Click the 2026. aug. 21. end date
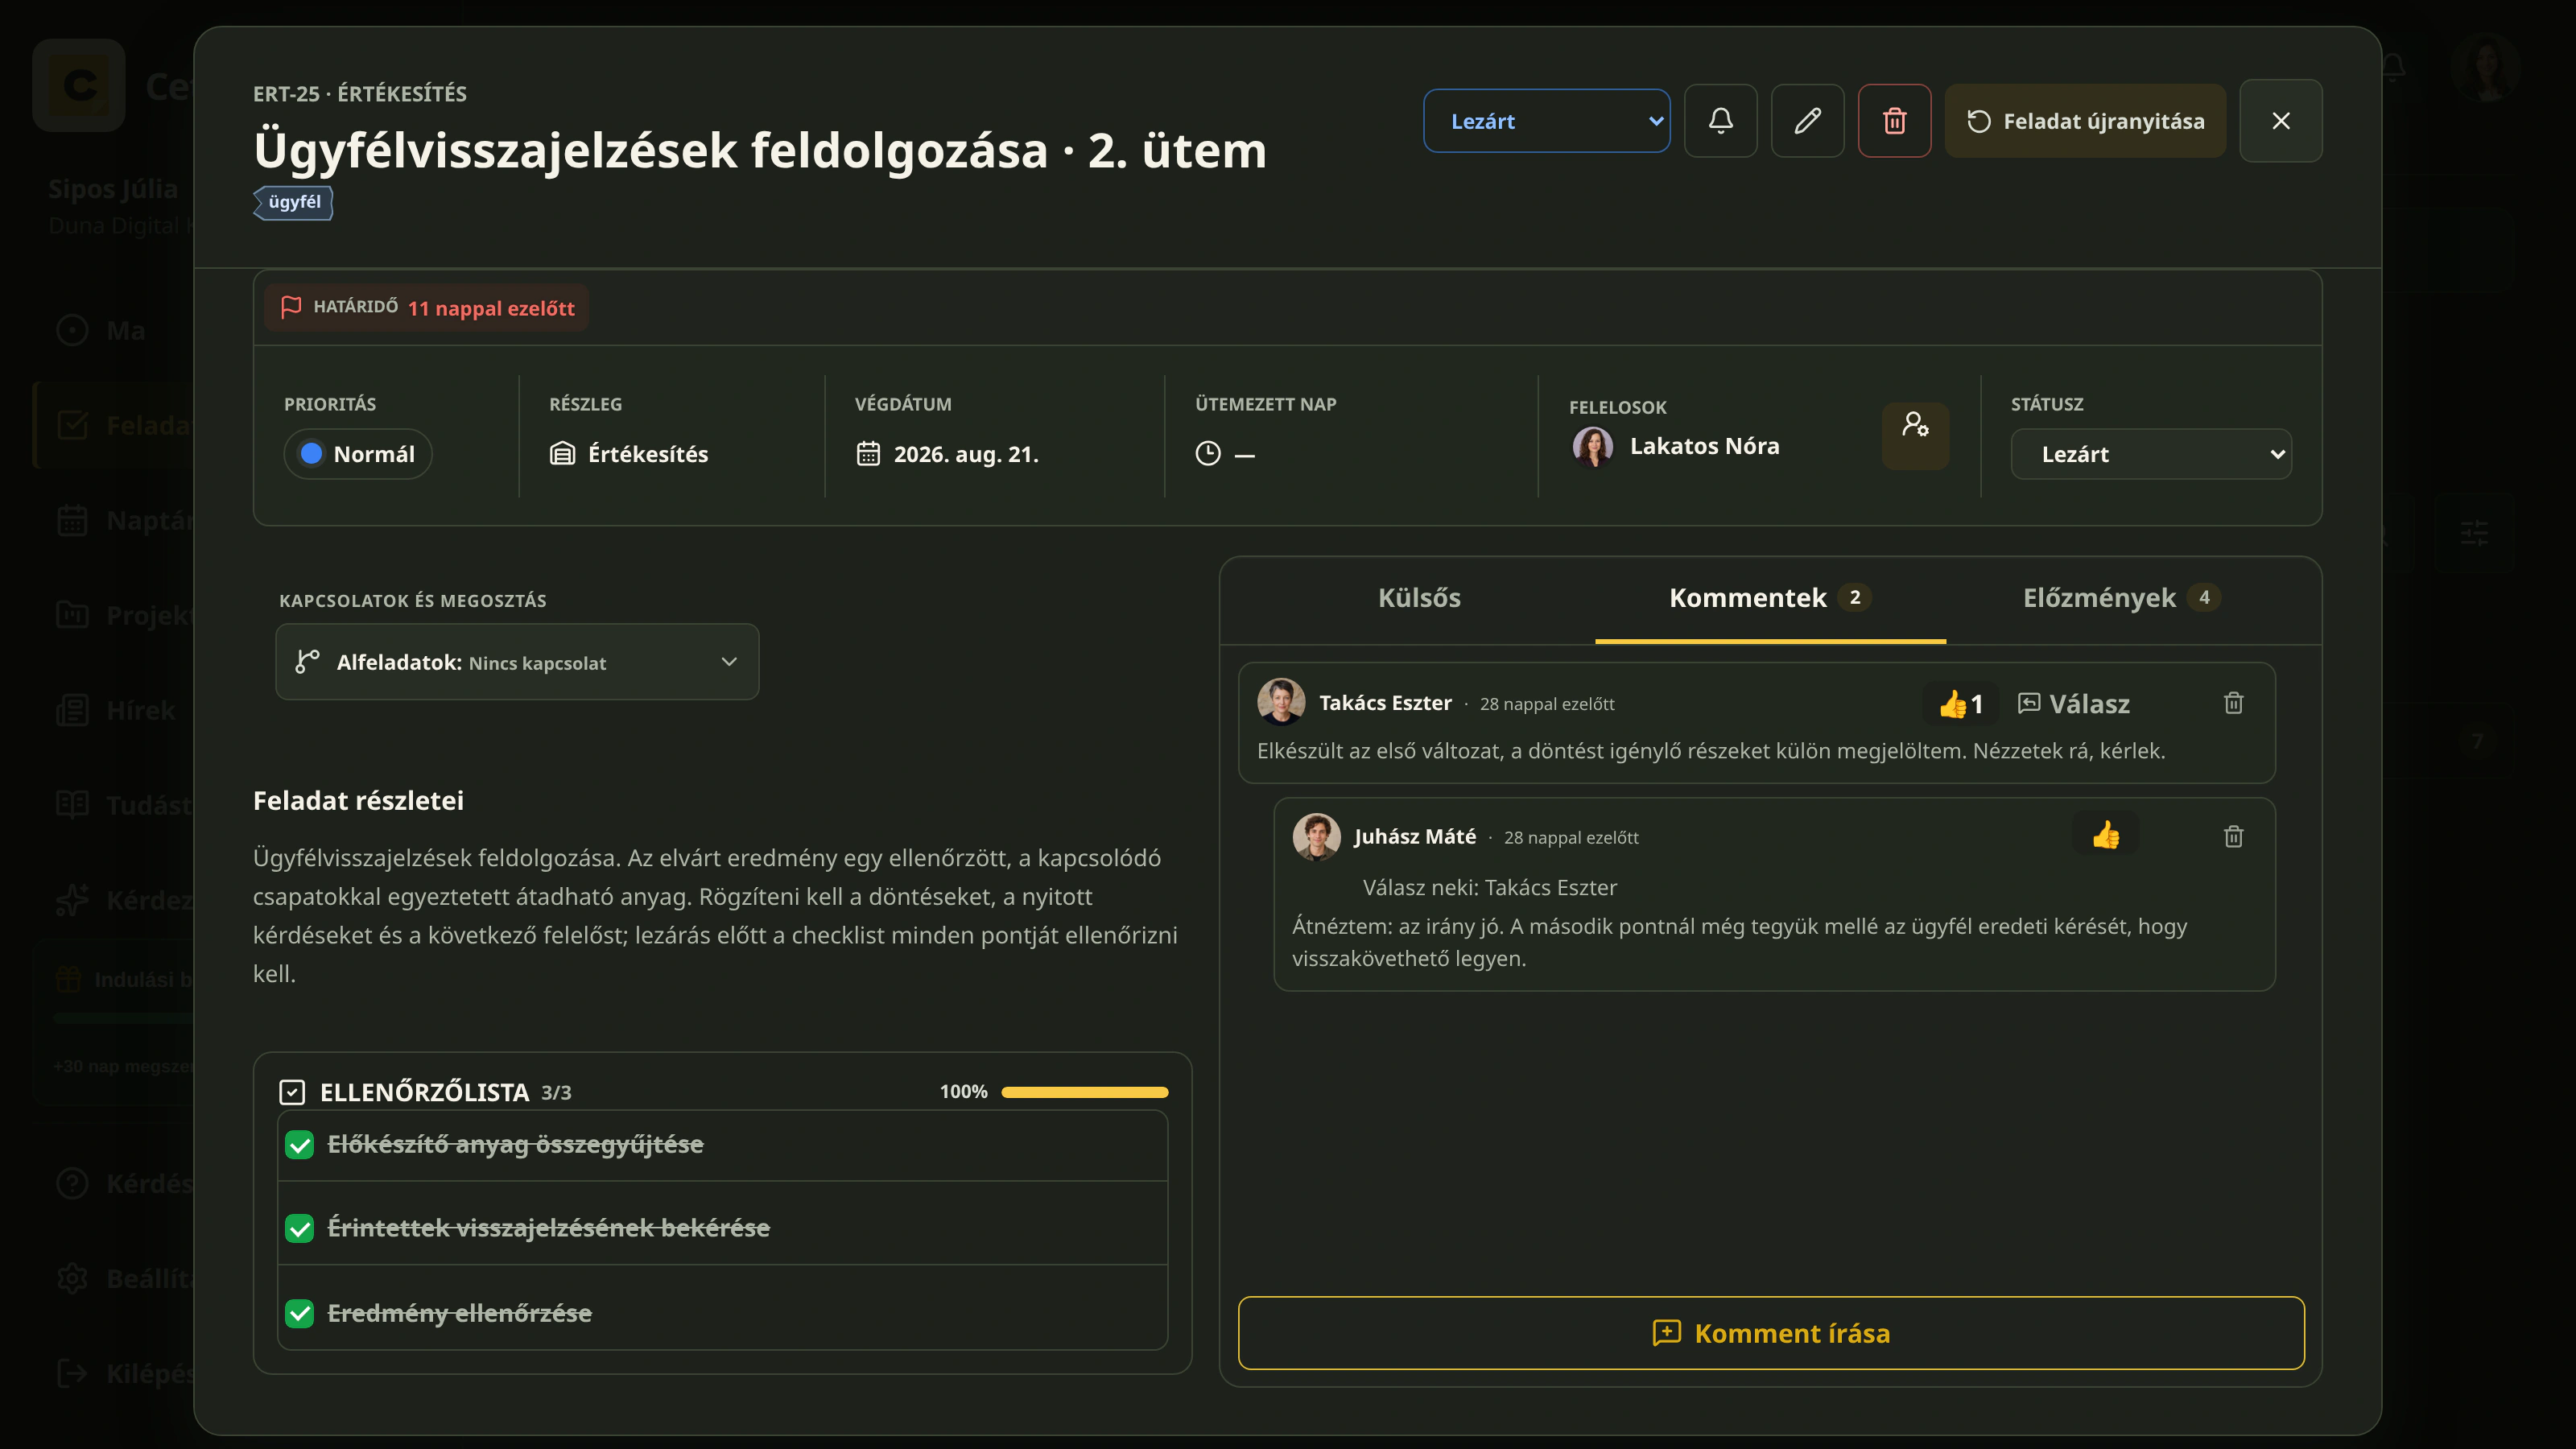The width and height of the screenshot is (2576, 1449). click(966, 454)
